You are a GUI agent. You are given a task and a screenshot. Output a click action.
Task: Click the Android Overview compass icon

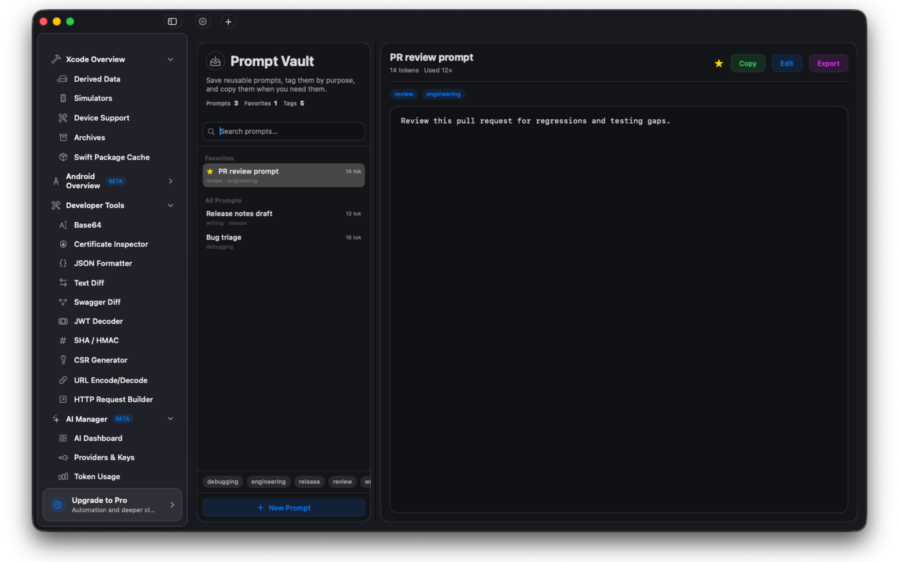pyautogui.click(x=56, y=181)
